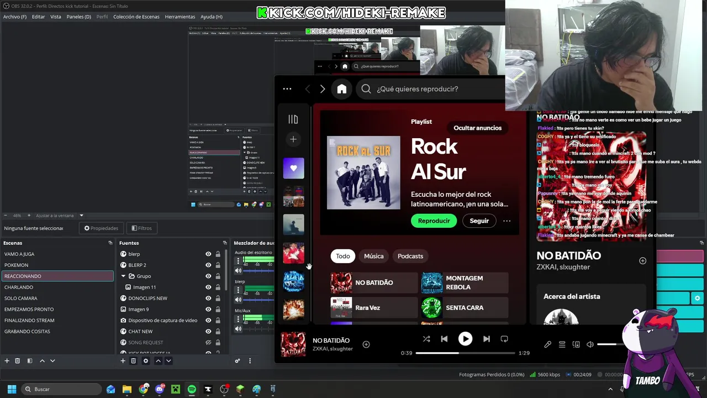Select the Podcasts filter chip
Image resolution: width=707 pixels, height=398 pixels.
point(410,256)
